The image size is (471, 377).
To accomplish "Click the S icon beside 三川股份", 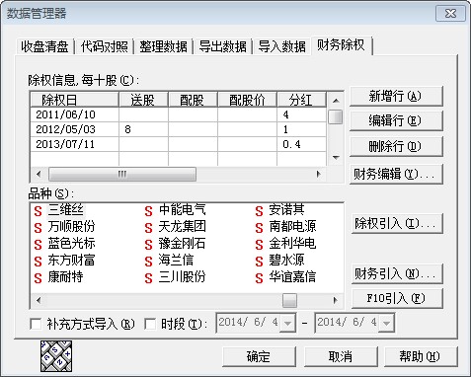I will click(x=149, y=278).
